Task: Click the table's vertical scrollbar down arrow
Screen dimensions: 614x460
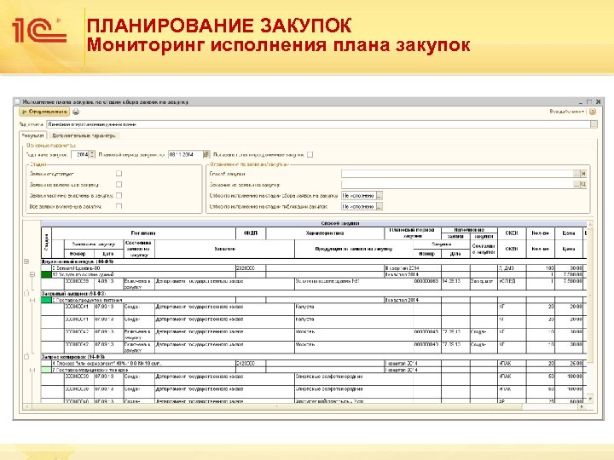Action: coord(590,399)
